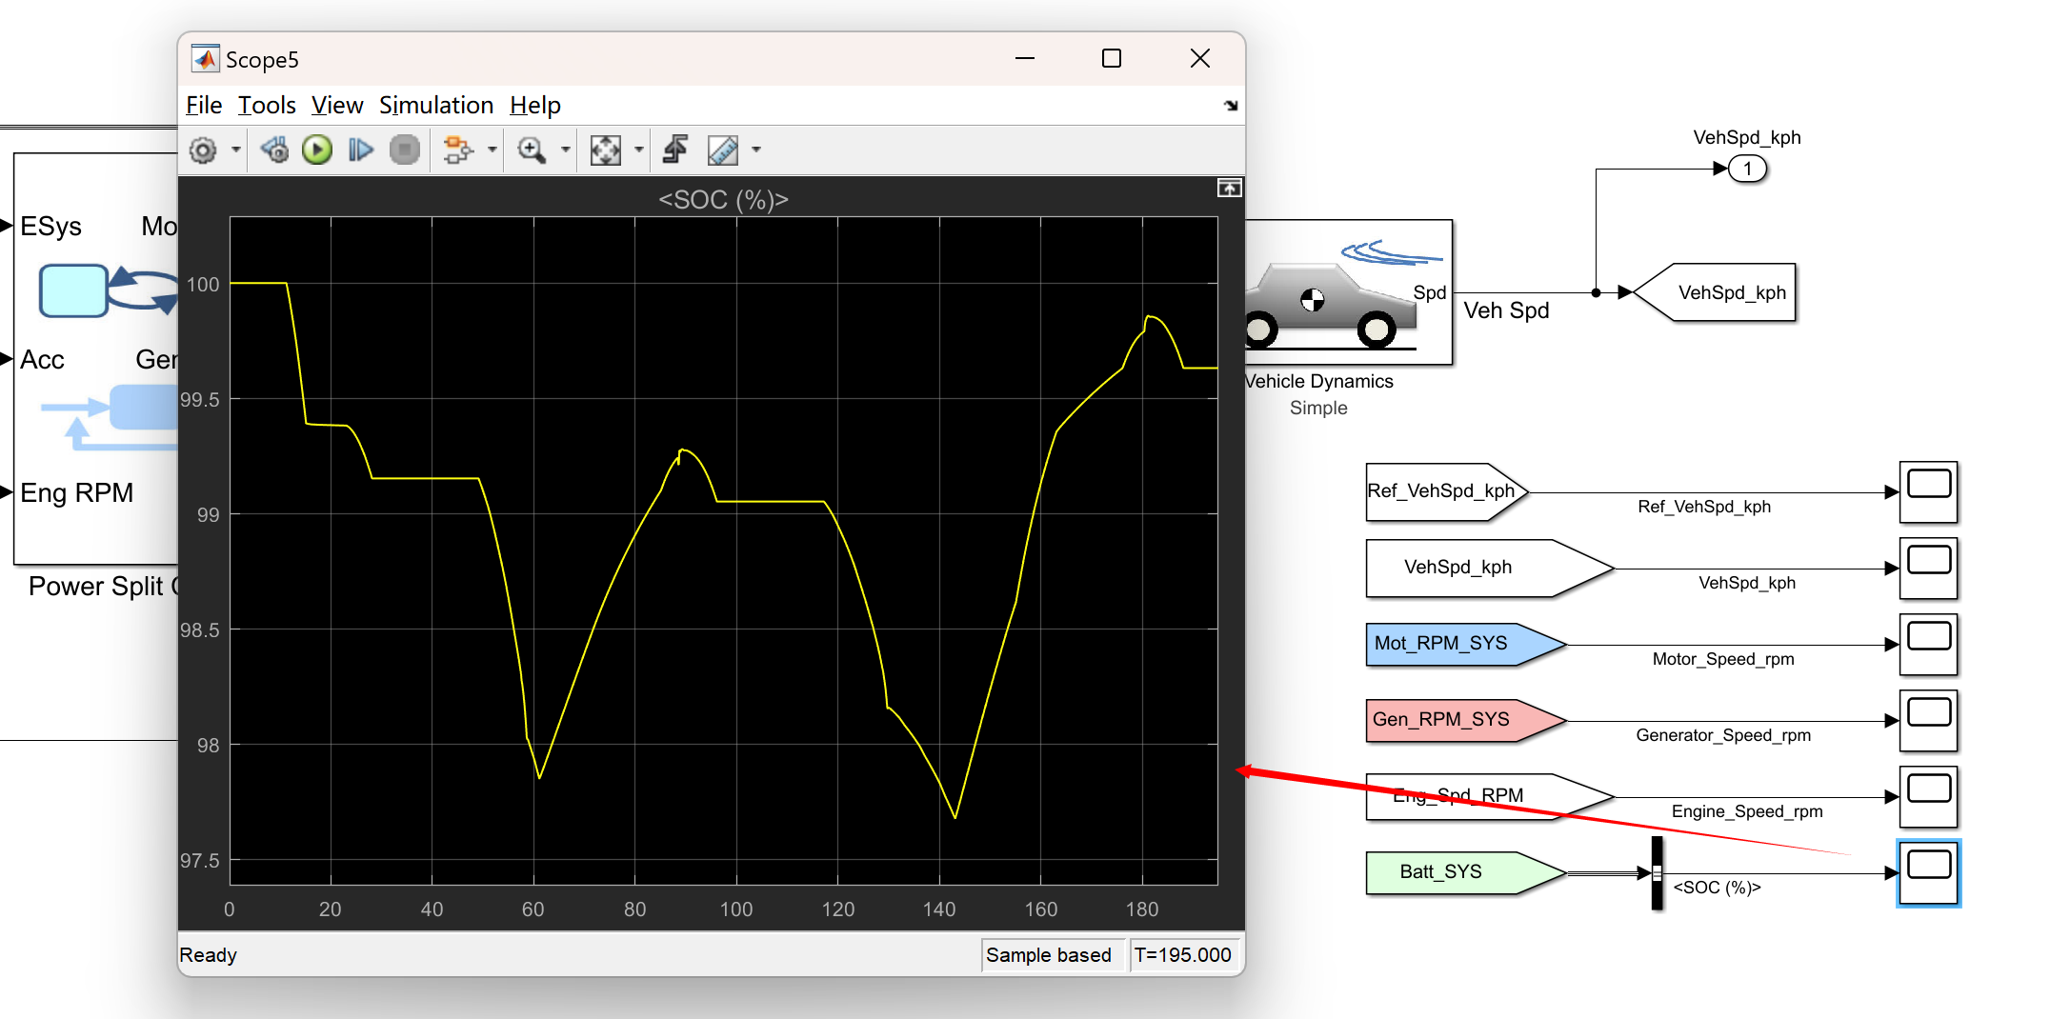Run the simulation with green play button
The height and width of the screenshot is (1019, 2050).
tap(317, 150)
